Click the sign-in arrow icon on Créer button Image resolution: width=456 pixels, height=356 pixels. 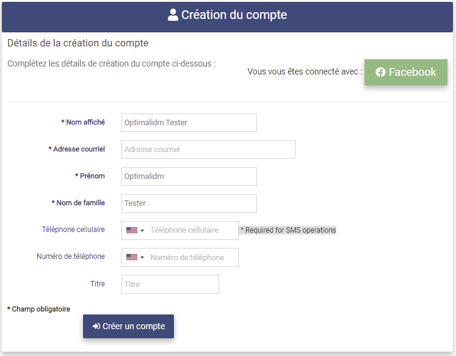[x=96, y=327]
